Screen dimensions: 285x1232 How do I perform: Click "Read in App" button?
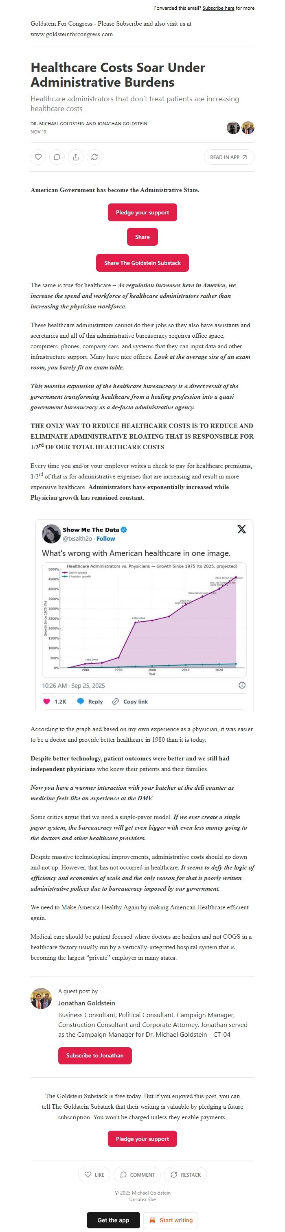[228, 157]
